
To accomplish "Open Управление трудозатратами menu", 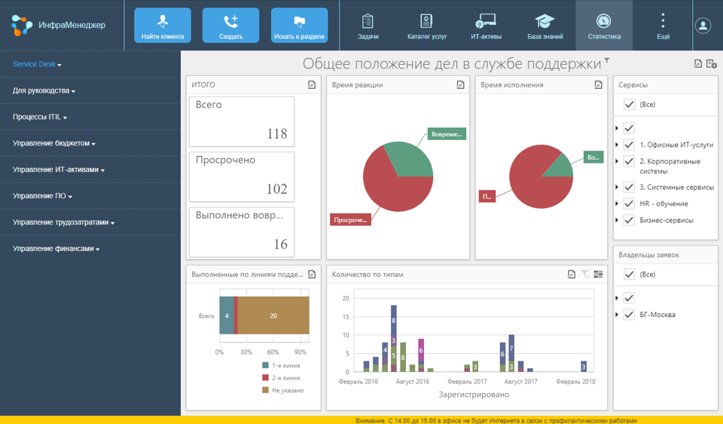I will point(63,222).
